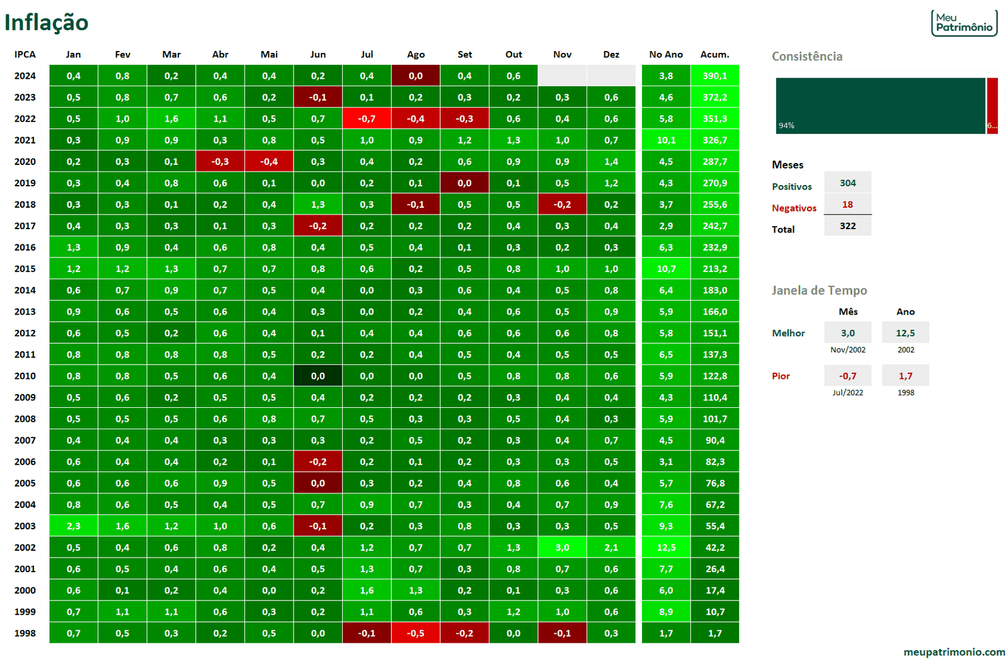Image resolution: width=1008 pixels, height=659 pixels.
Task: Select the Positivos label
Action: [792, 187]
